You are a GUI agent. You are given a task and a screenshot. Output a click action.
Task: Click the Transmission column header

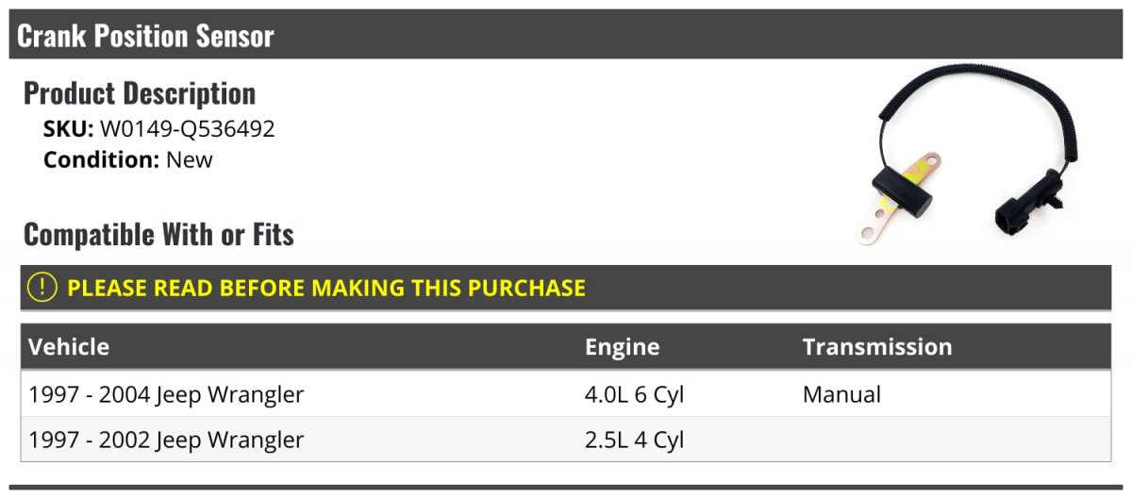(x=876, y=346)
